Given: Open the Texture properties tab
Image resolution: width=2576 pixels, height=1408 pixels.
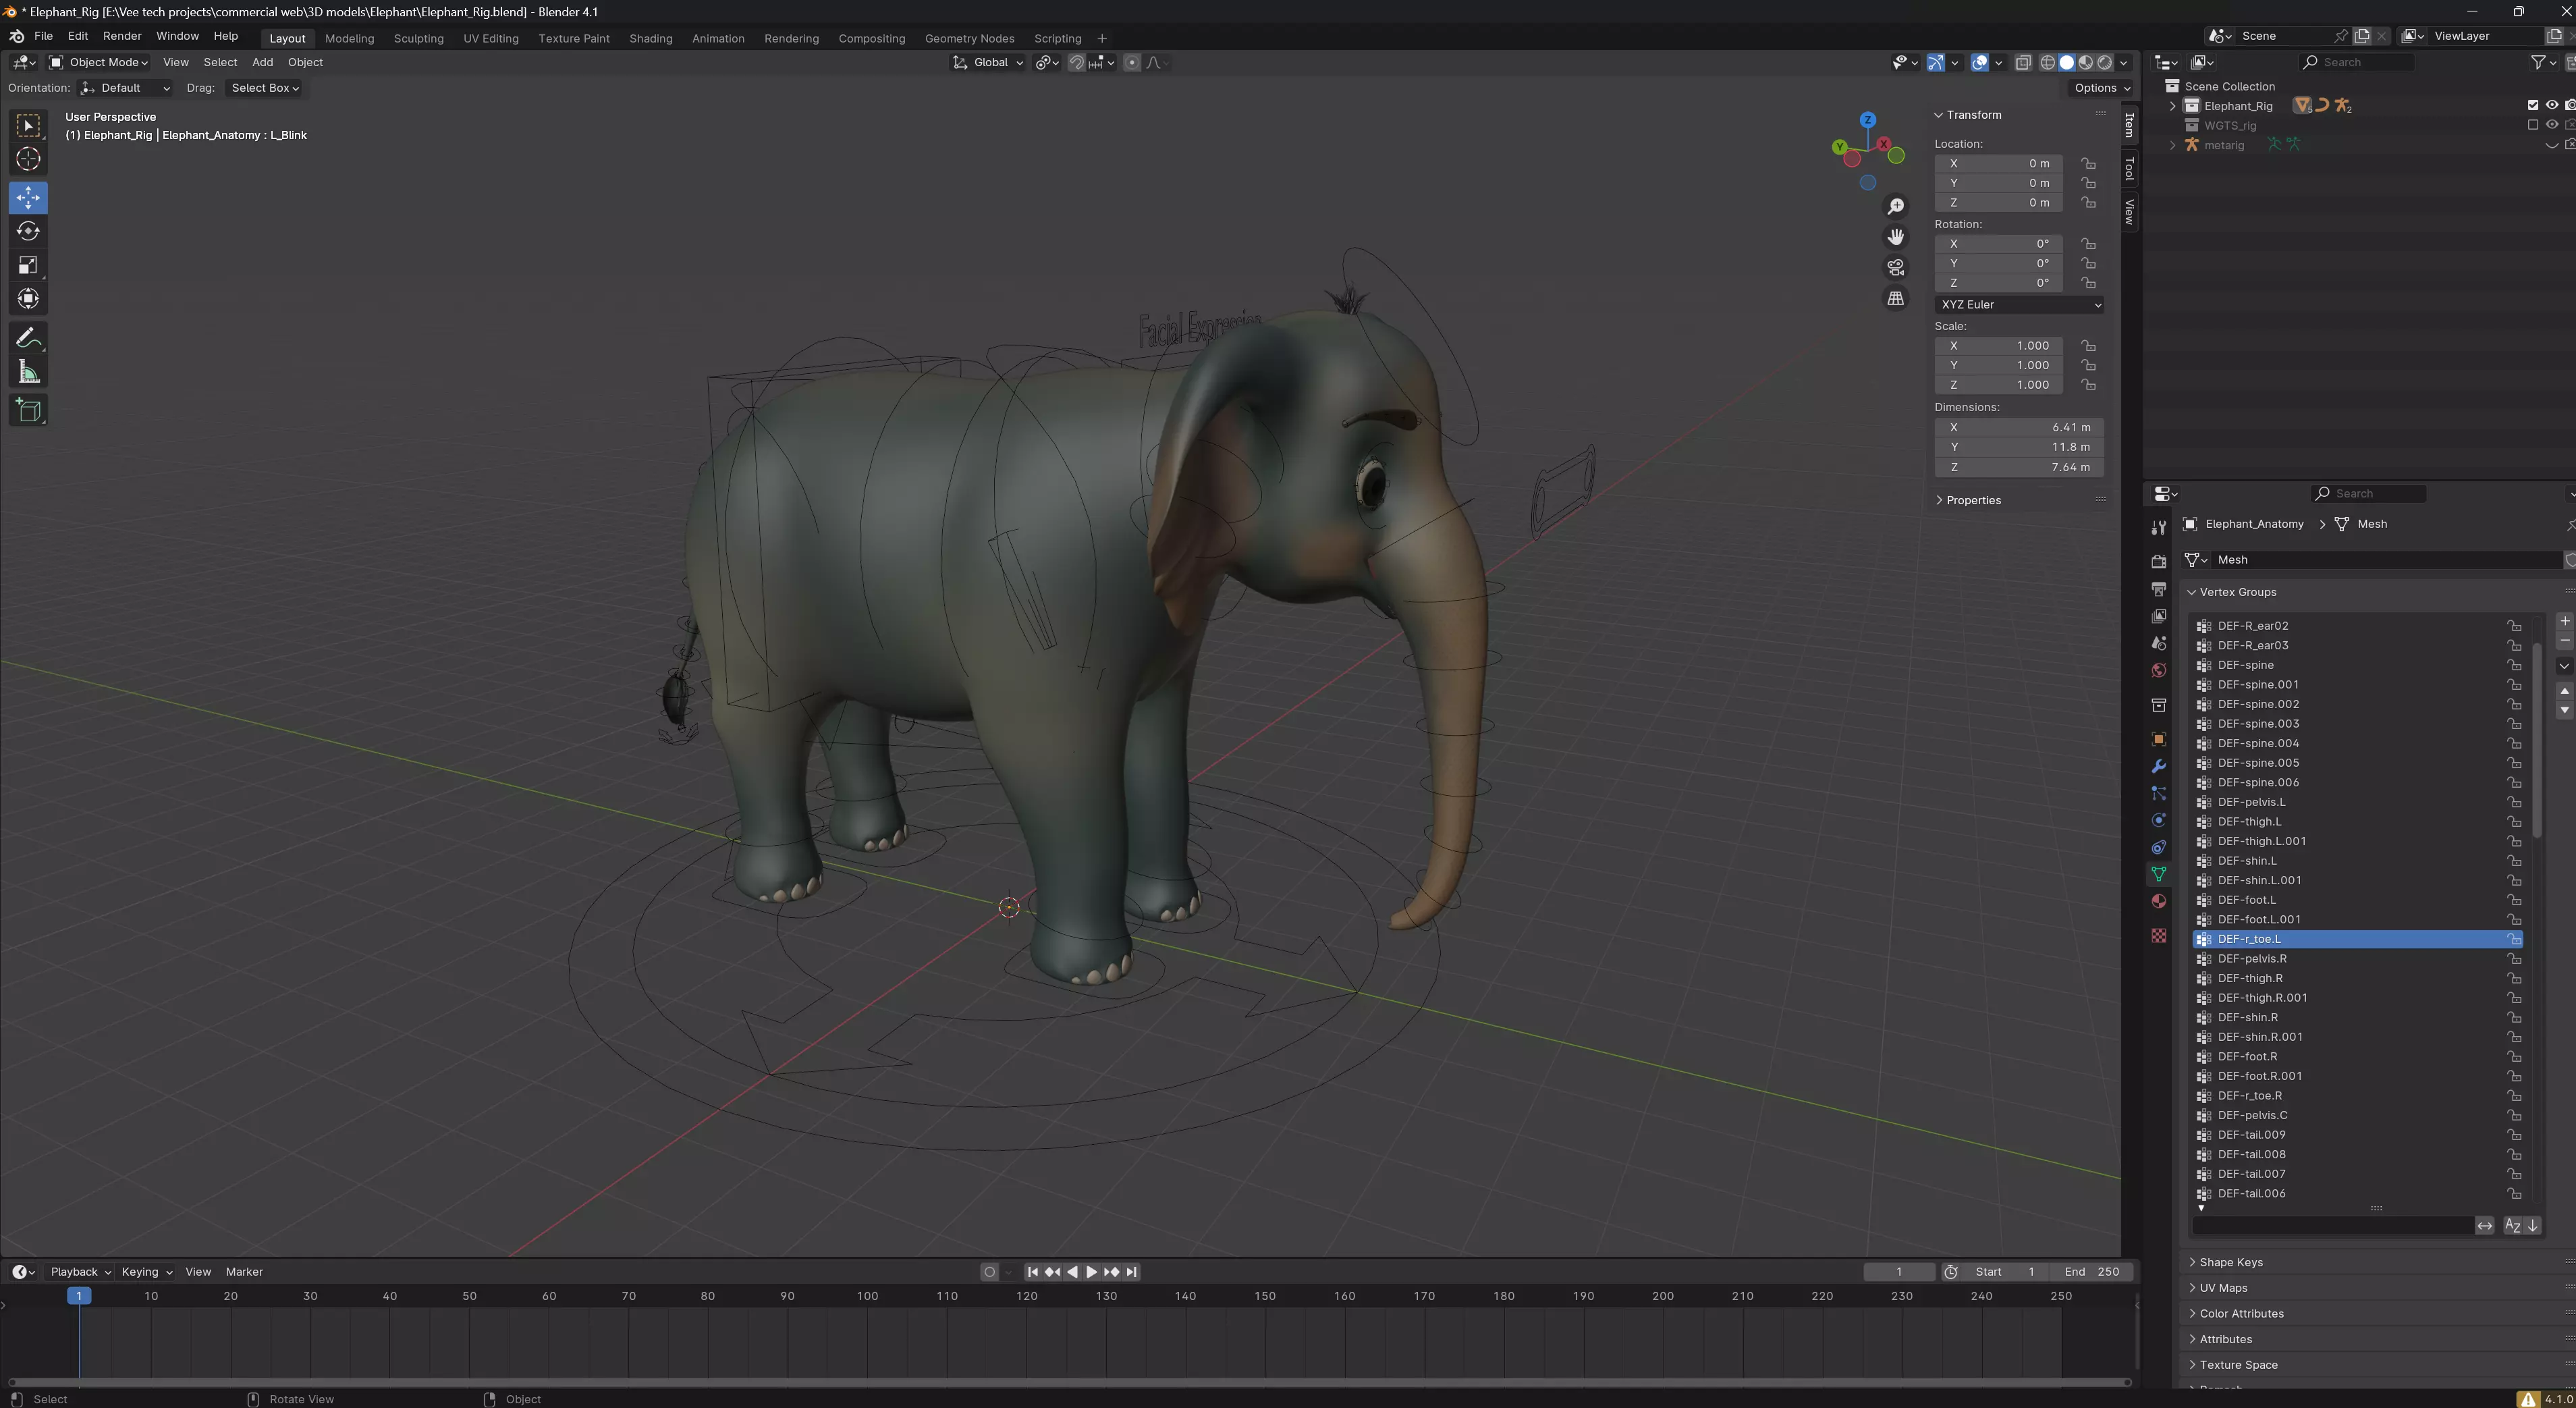Looking at the screenshot, I should click(x=2158, y=935).
